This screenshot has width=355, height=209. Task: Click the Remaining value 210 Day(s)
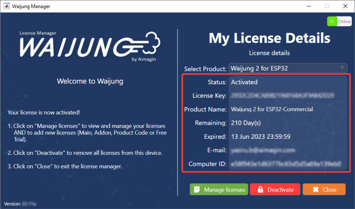246,123
